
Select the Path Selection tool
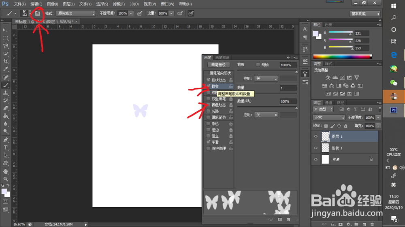pyautogui.click(x=5, y=155)
